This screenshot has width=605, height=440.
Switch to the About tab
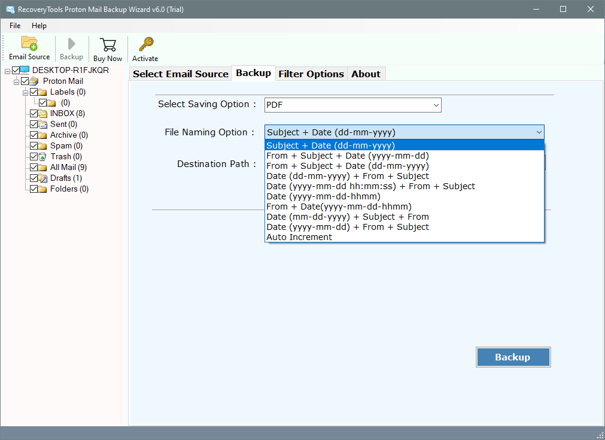[x=366, y=74]
